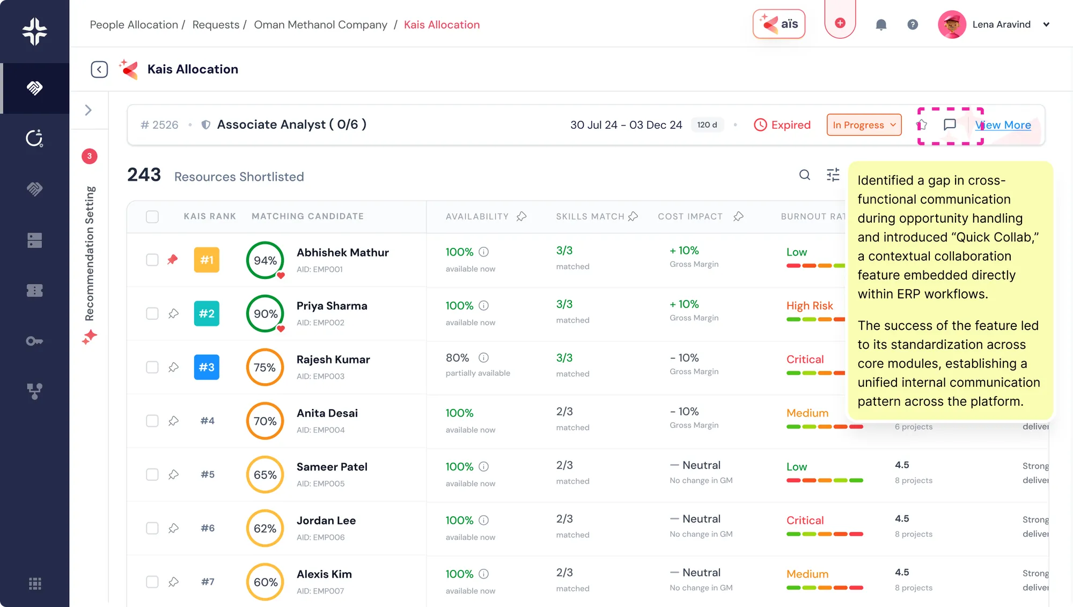
Task: Select Rajesh Kumar's checkbox
Action: [152, 367]
